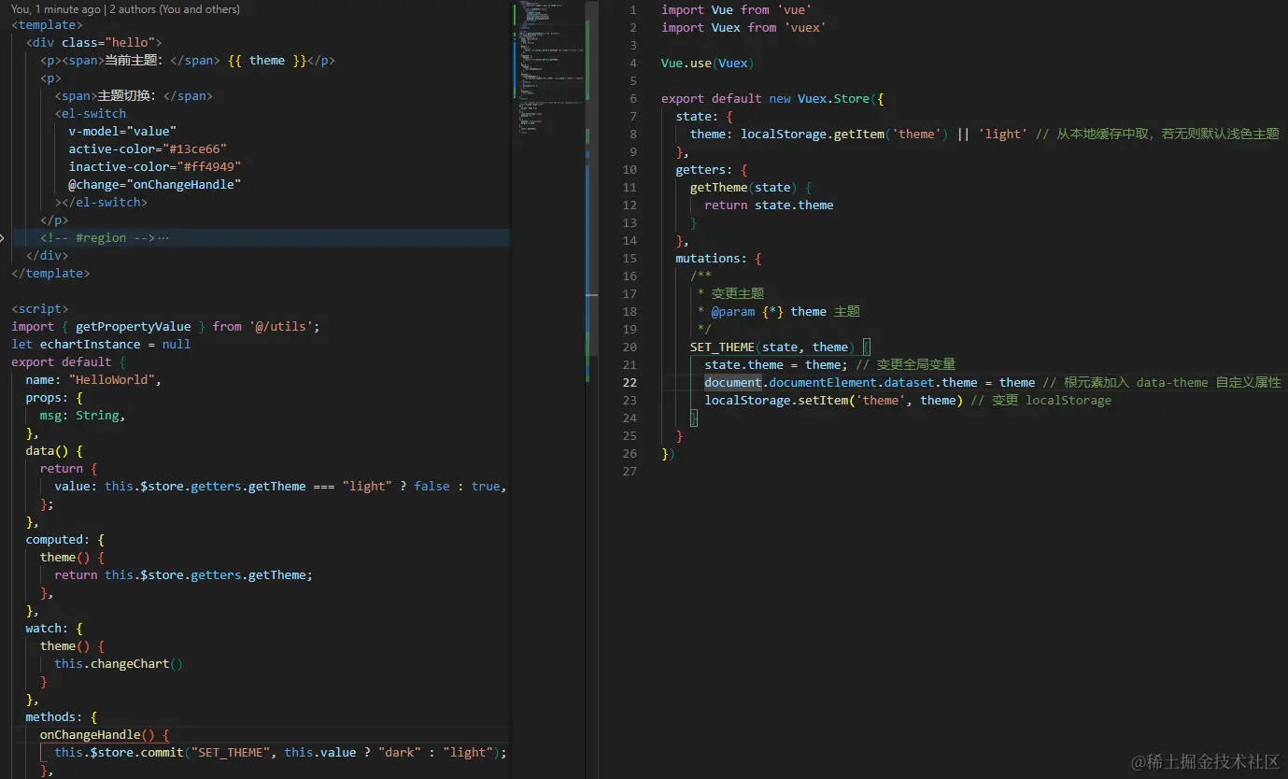Click line number 10 in the gutter

[x=630, y=170]
